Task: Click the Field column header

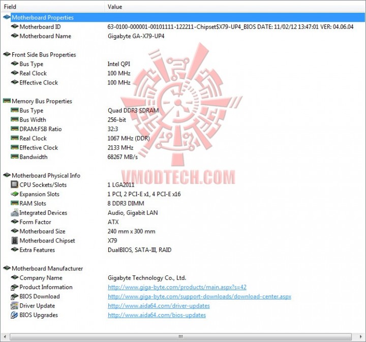Action: 53,7
